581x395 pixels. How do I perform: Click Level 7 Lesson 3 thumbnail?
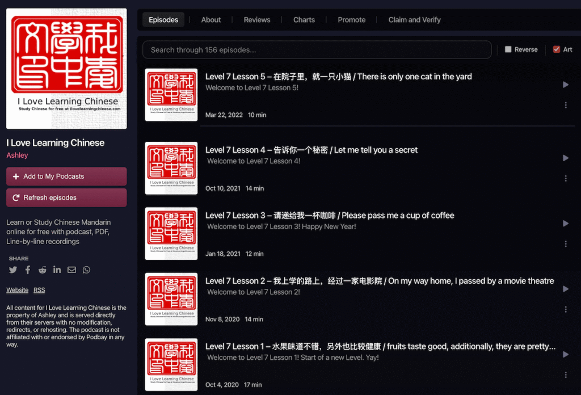[171, 233]
